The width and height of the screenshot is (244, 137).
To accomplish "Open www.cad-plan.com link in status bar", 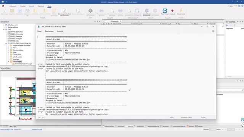I will 7,129.
